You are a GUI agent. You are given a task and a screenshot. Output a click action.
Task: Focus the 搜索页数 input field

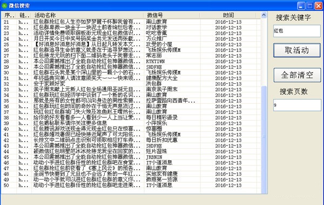[x=297, y=105]
